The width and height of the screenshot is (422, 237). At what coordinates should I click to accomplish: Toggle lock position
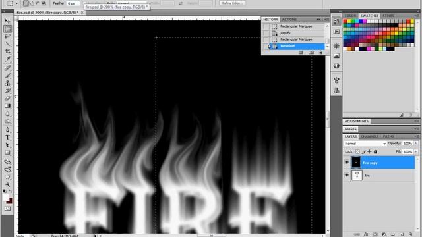(x=369, y=152)
